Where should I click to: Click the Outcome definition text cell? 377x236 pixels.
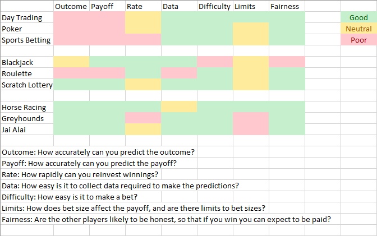coord(99,152)
